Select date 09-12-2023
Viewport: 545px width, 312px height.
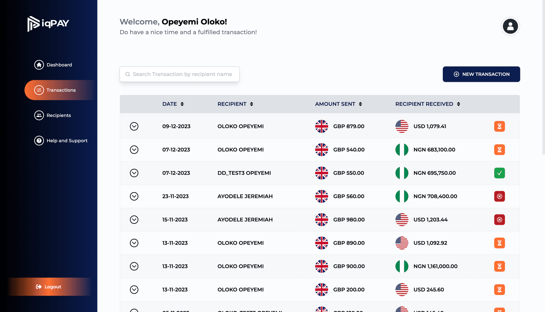click(176, 126)
